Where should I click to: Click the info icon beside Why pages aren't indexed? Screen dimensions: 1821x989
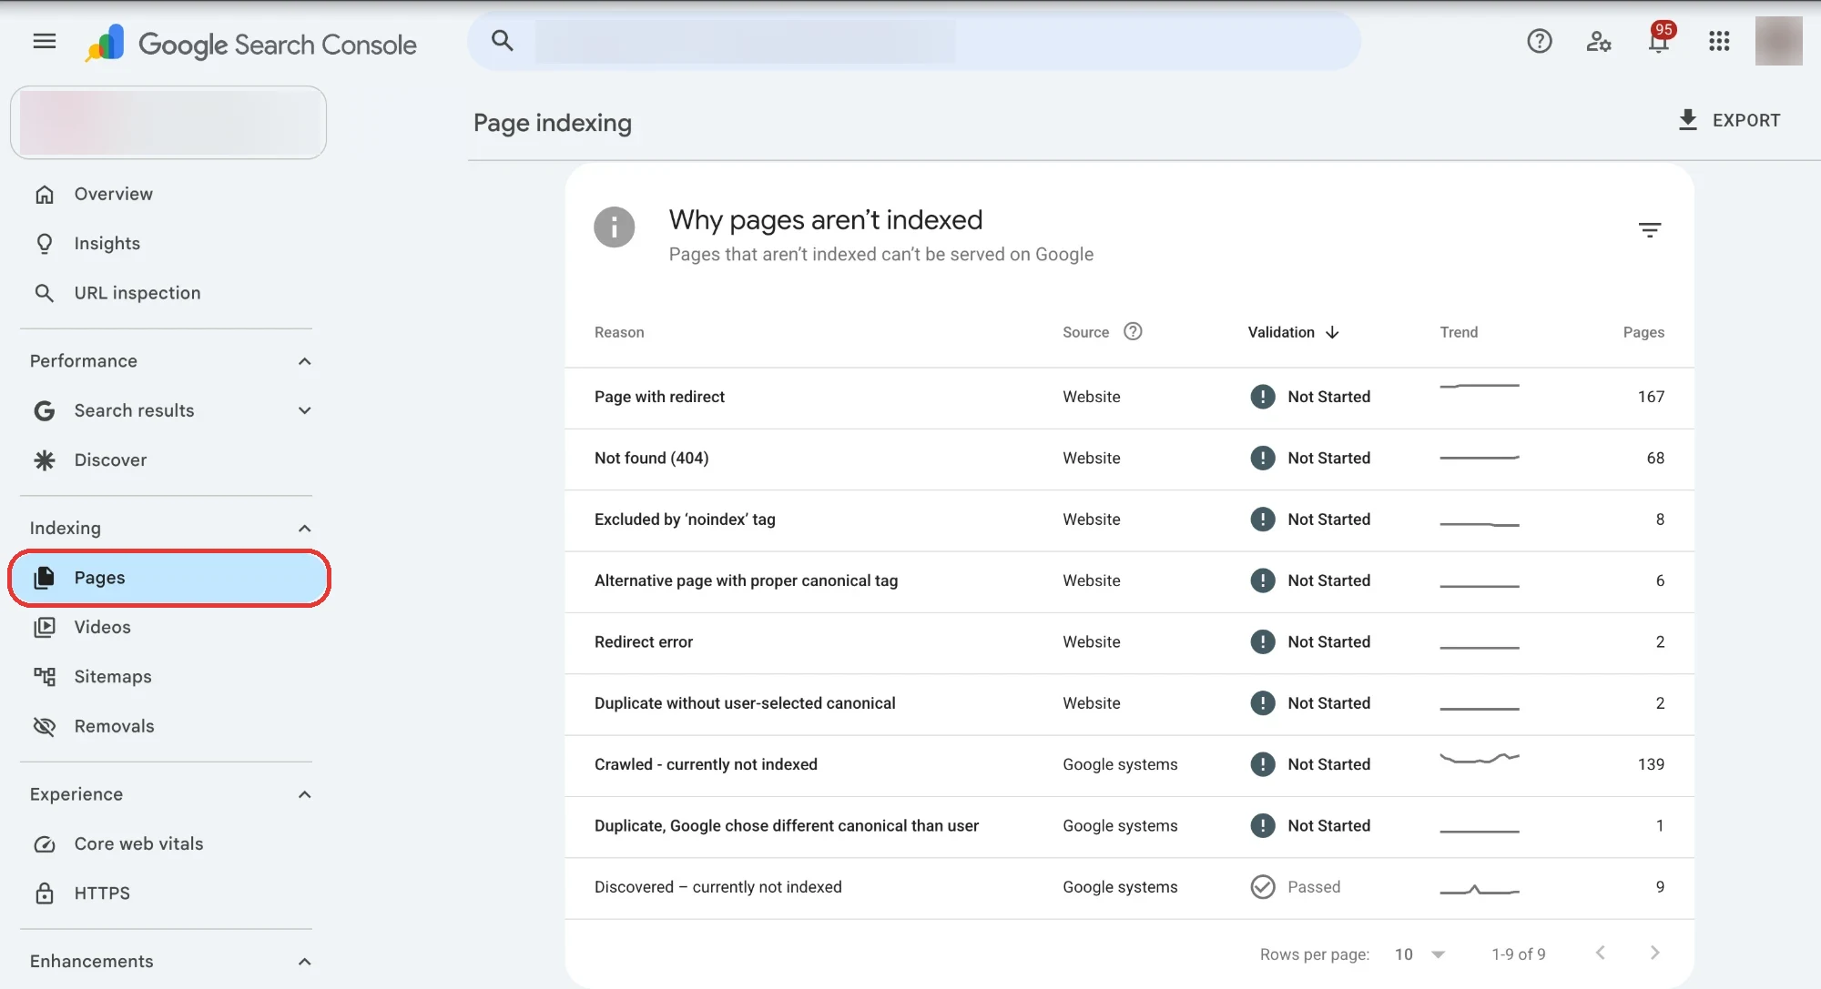tap(615, 227)
